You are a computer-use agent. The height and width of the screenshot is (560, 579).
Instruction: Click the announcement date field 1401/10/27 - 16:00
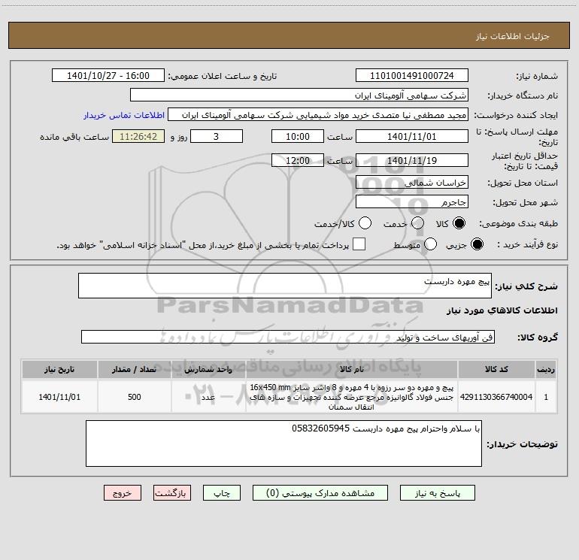108,76
